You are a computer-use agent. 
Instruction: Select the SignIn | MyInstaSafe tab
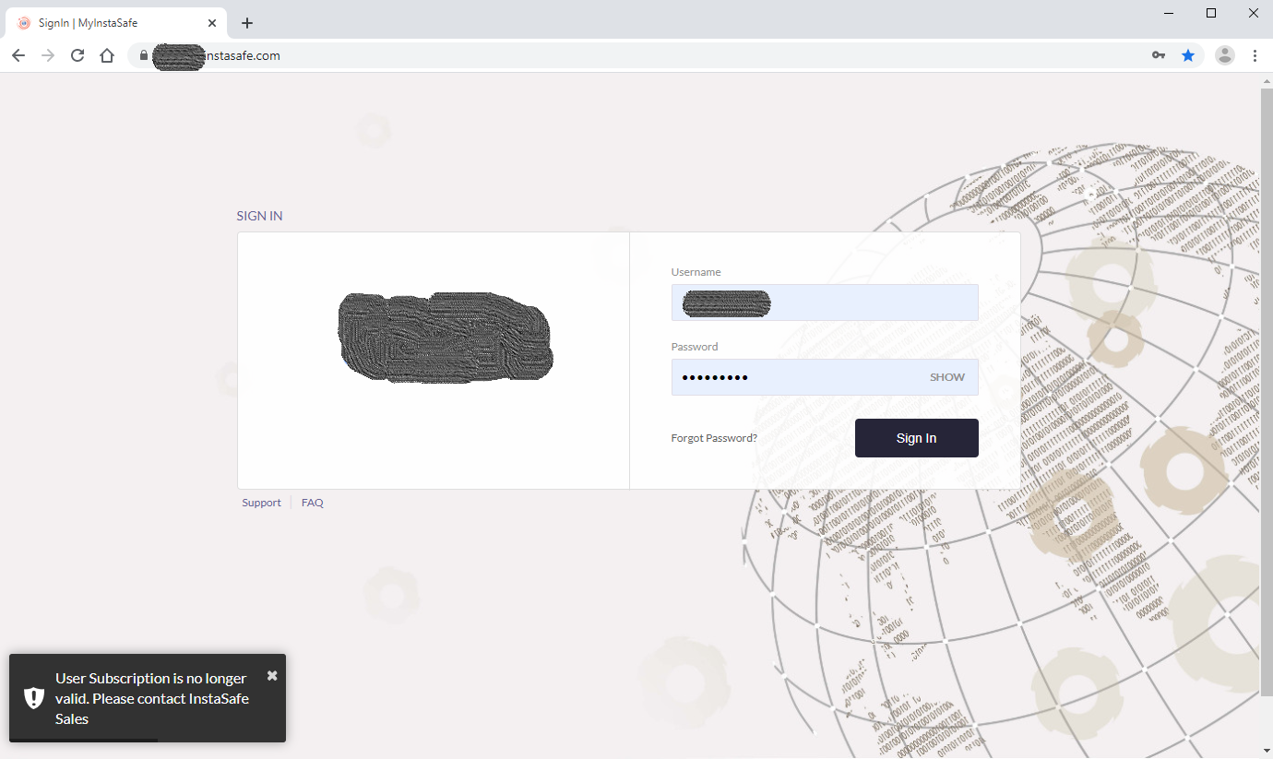tap(115, 23)
